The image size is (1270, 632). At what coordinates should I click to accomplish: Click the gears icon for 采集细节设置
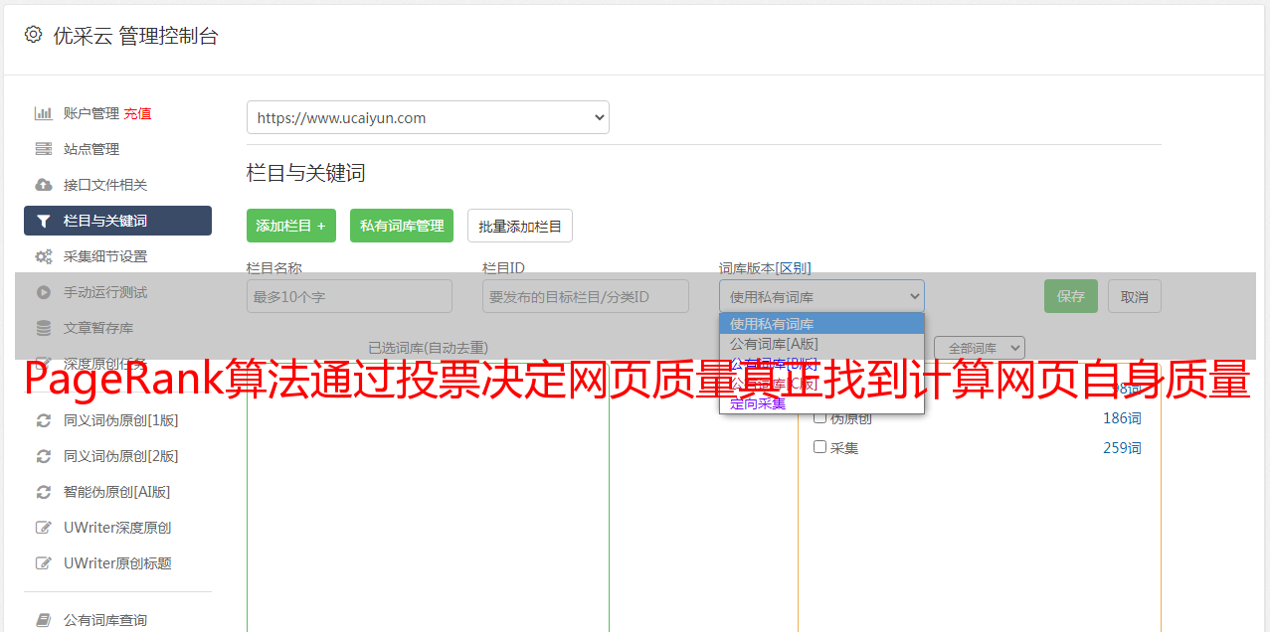pos(44,256)
